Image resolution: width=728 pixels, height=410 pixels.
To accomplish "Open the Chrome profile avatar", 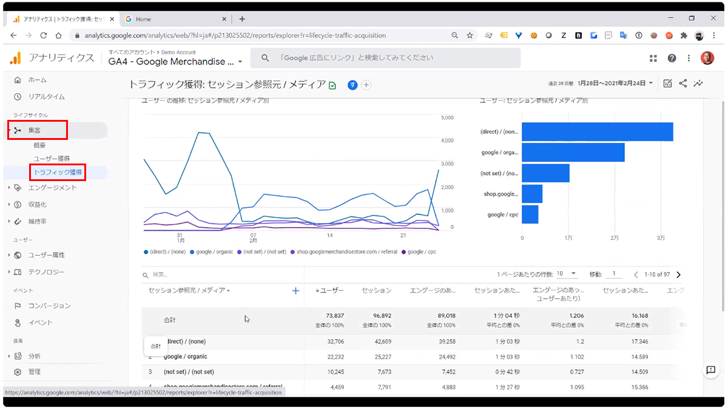I will point(699,36).
